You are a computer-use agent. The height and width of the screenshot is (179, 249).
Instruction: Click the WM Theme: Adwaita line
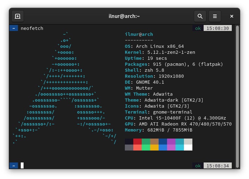[149, 94]
